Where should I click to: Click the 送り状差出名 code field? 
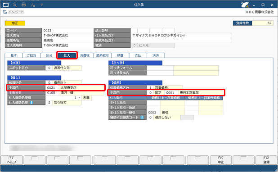coord(160,73)
